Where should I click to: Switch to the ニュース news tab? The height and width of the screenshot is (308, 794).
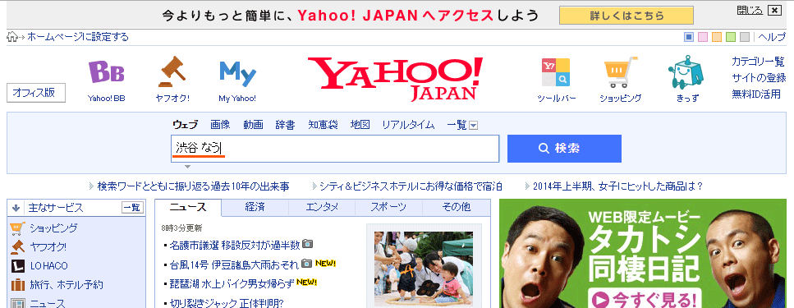coord(188,207)
